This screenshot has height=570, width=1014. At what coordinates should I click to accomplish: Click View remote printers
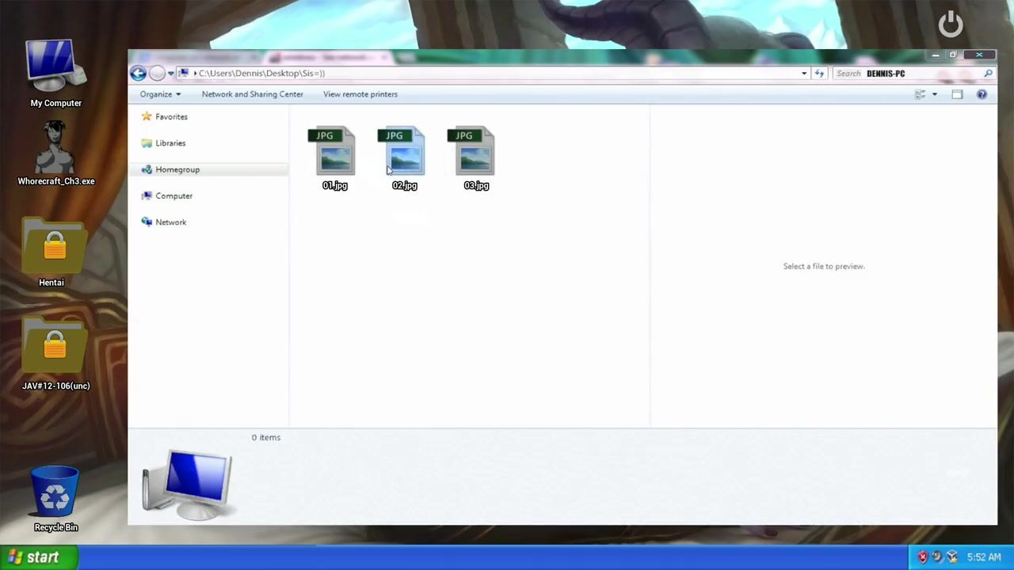[x=360, y=94]
